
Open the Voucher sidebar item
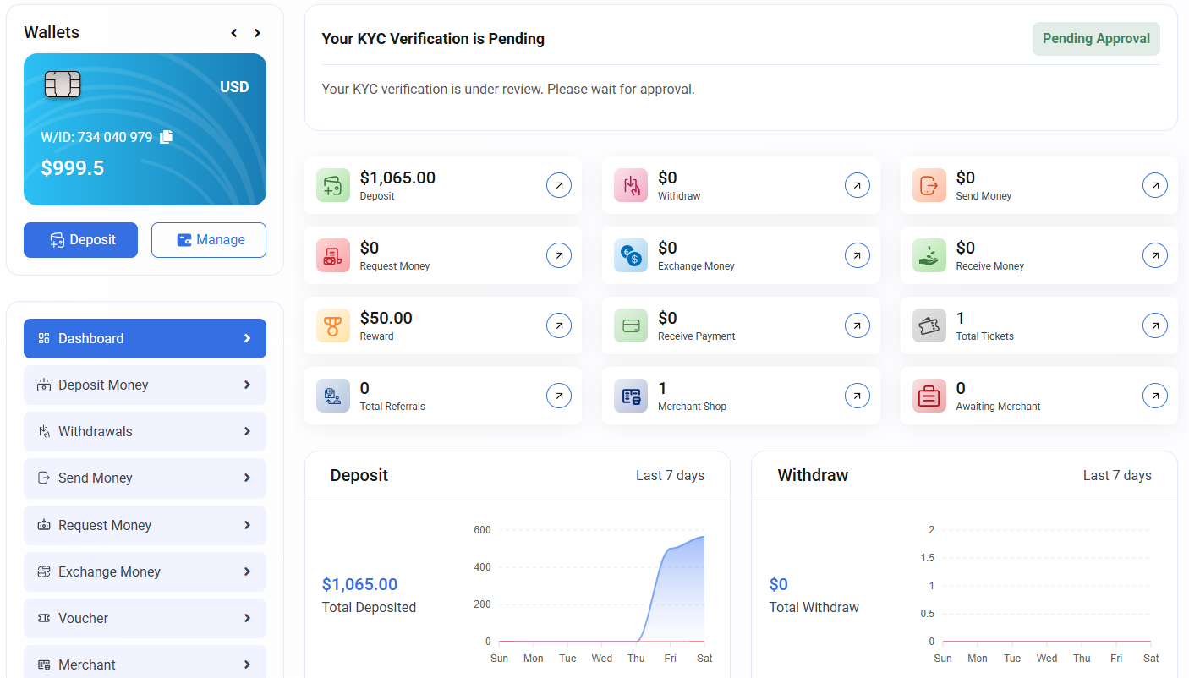click(x=145, y=618)
